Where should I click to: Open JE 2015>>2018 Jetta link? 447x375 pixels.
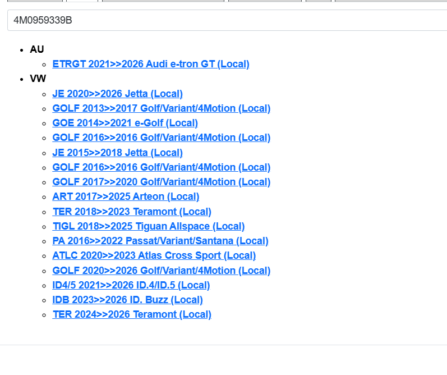click(x=117, y=153)
